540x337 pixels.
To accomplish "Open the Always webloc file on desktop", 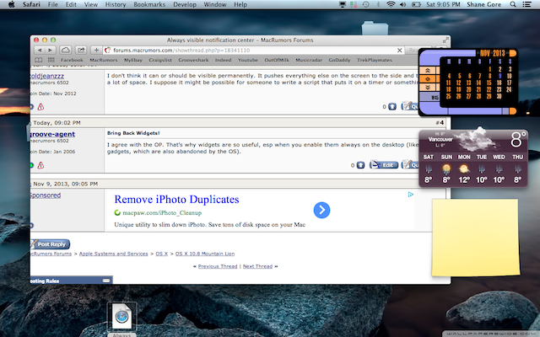I will 121,318.
